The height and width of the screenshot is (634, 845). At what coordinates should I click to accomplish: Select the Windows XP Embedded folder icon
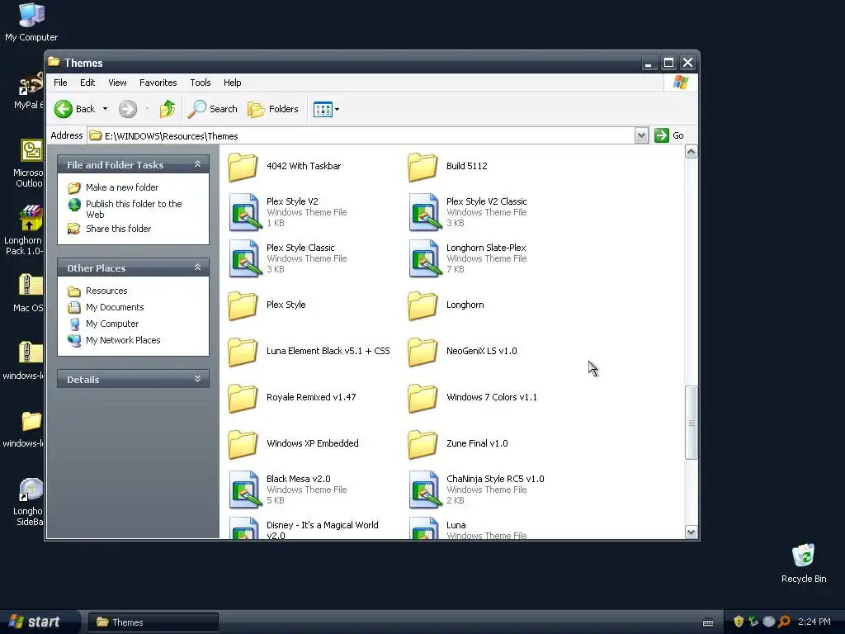pos(243,444)
